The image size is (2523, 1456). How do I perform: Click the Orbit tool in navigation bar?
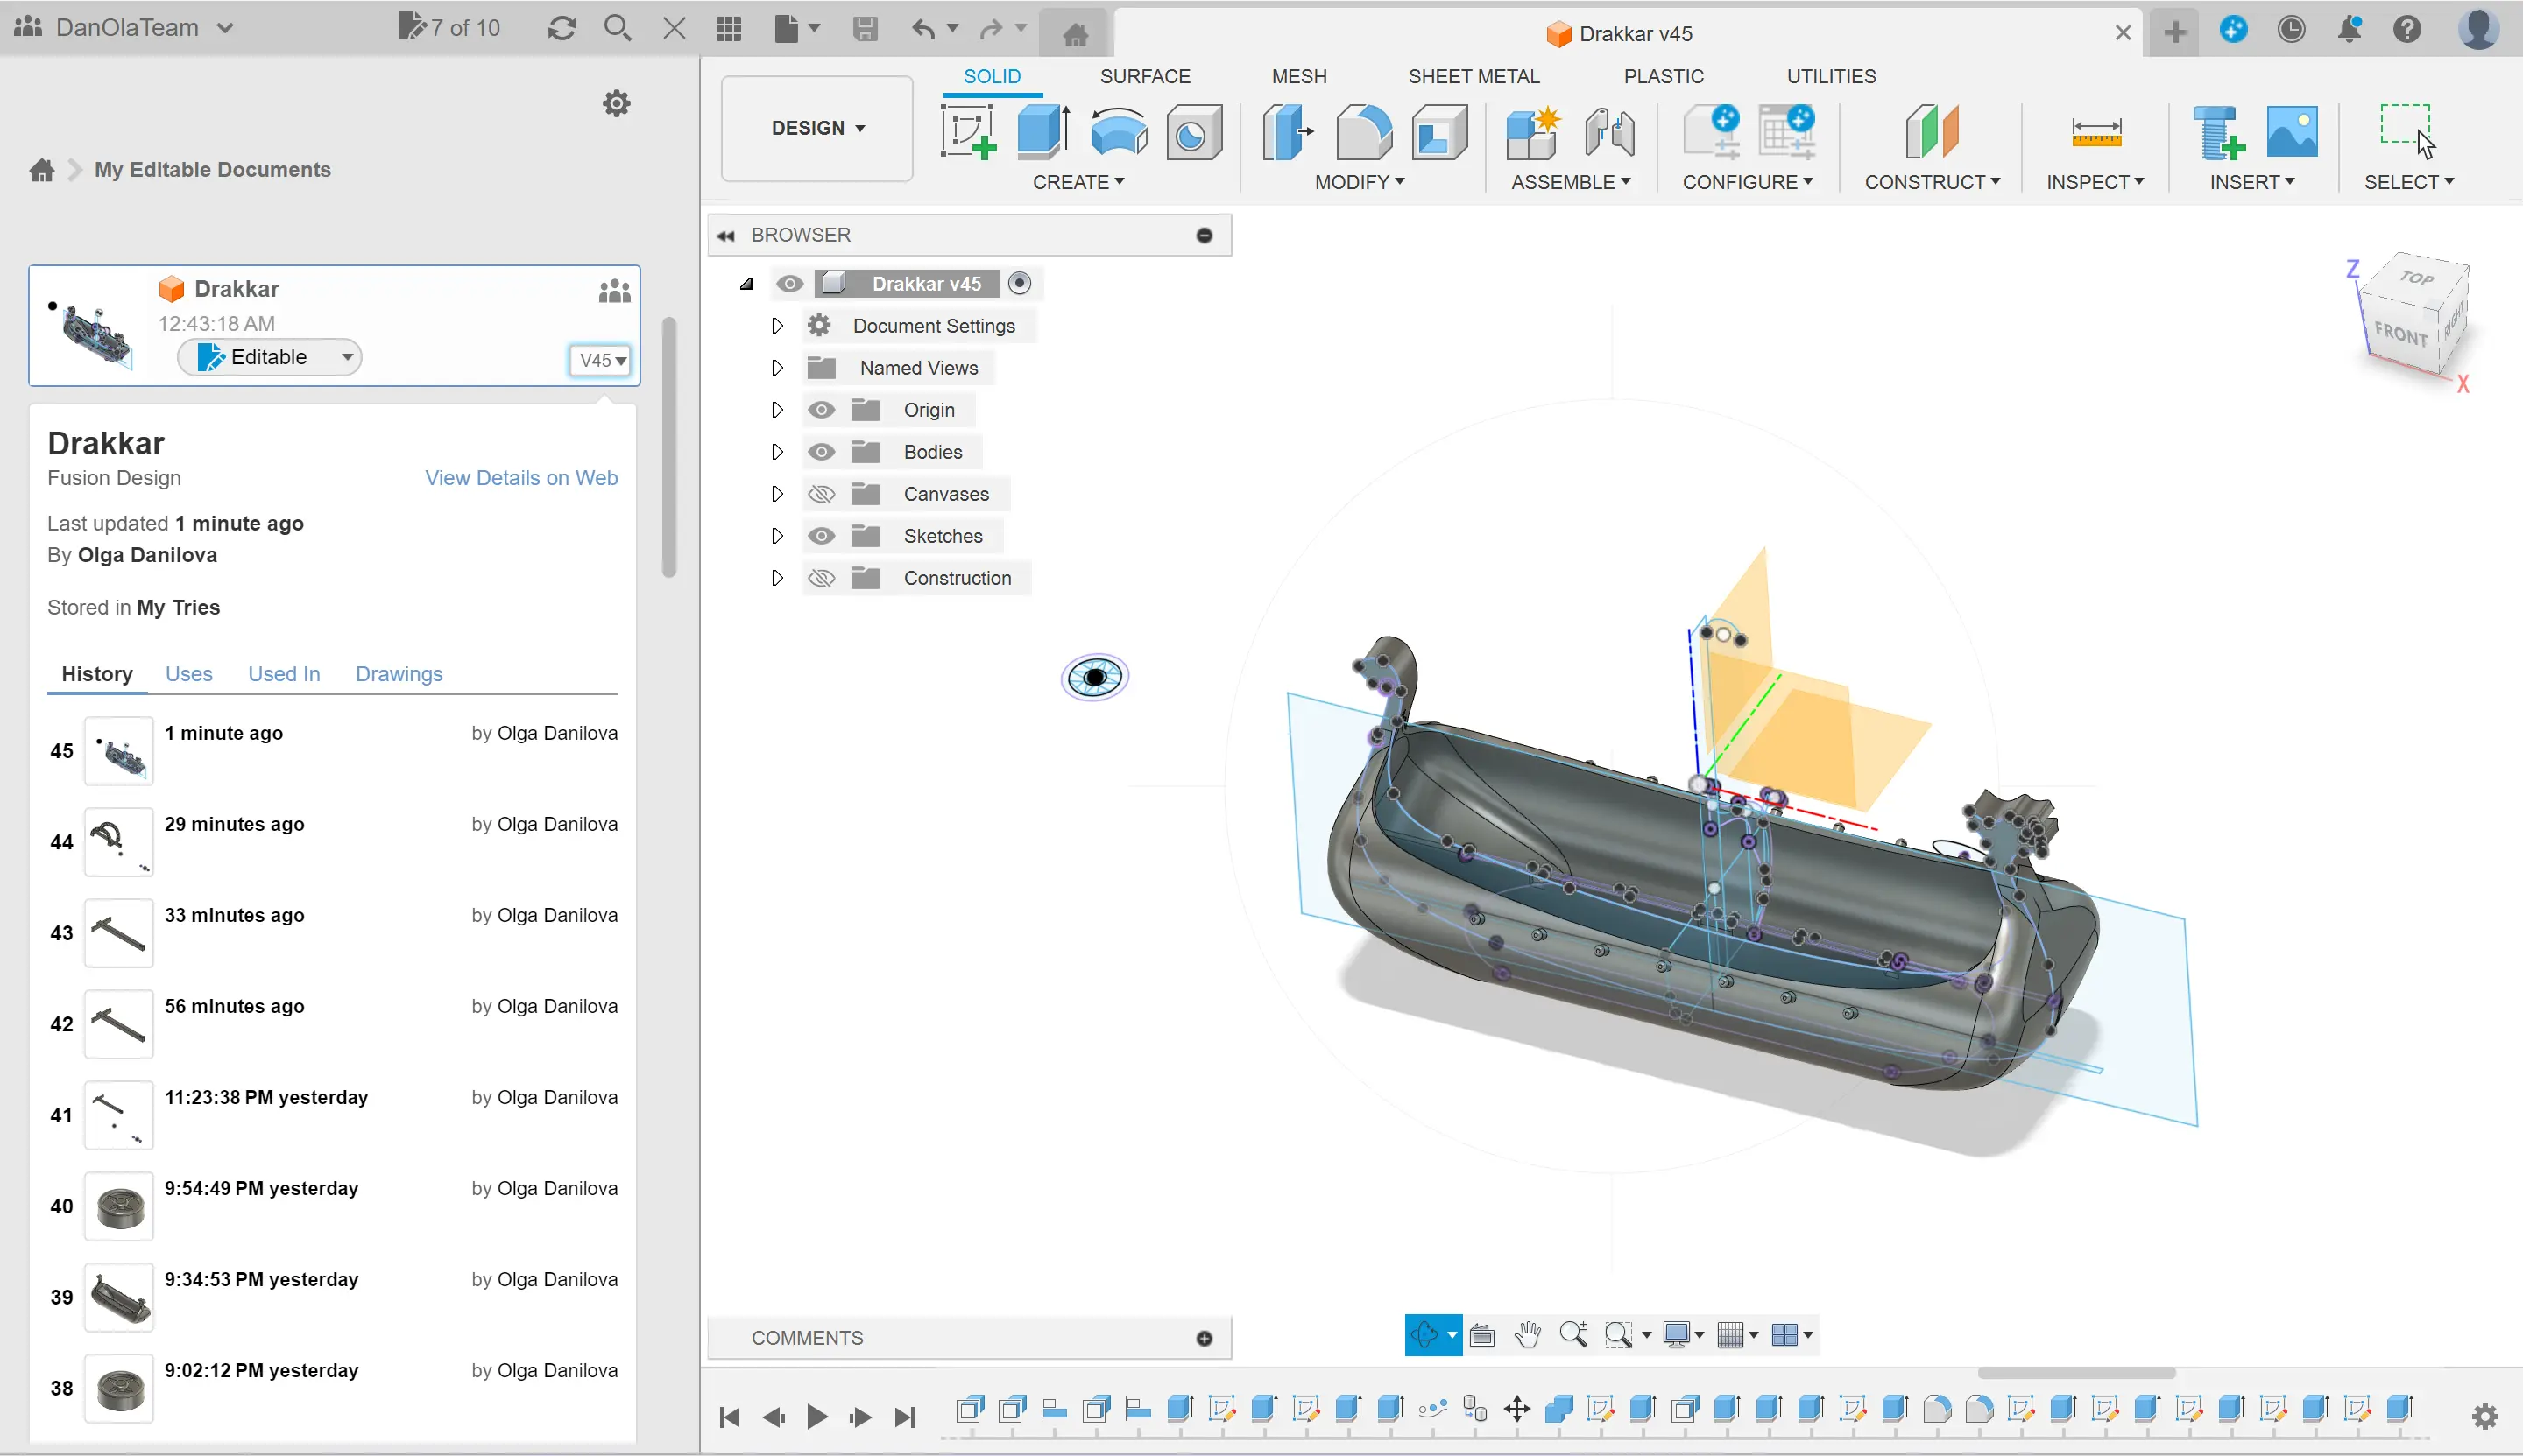point(1425,1334)
